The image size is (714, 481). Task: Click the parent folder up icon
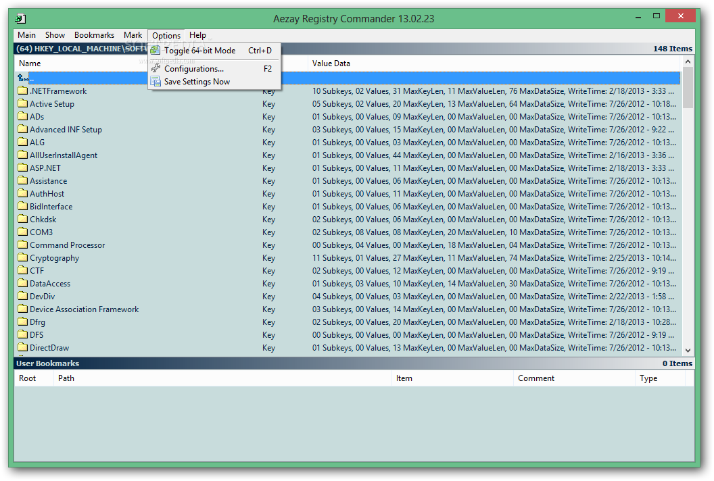coord(23,78)
